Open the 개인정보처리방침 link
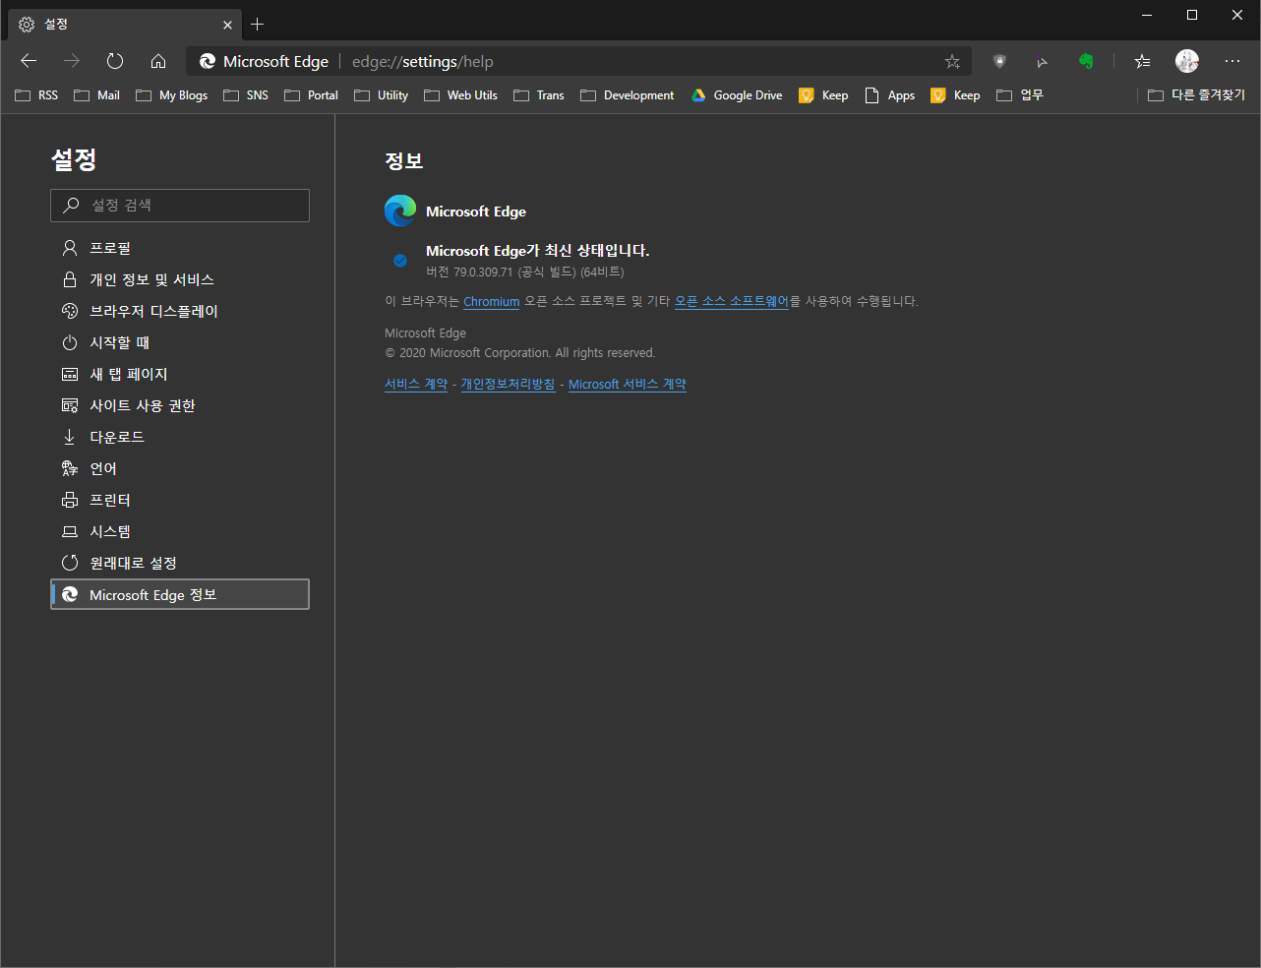Screen dimensions: 1261x968 (x=508, y=385)
